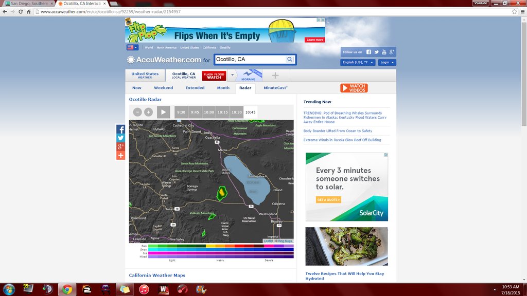Open the browser home page

point(29,12)
